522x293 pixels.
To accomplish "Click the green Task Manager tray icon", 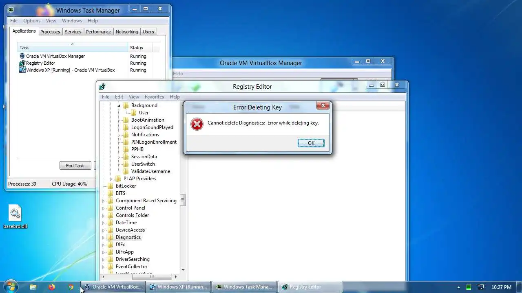I will click(469, 287).
